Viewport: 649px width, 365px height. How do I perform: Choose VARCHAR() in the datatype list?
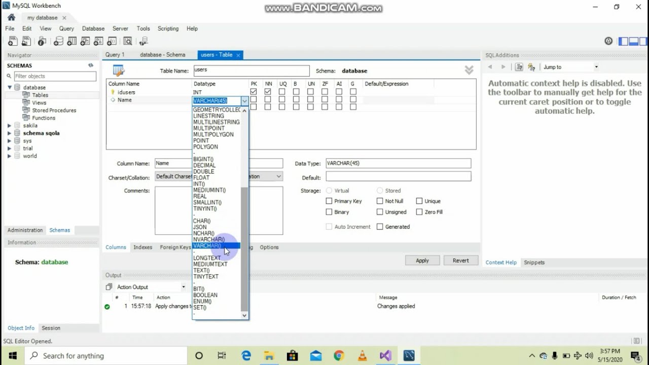click(x=216, y=246)
